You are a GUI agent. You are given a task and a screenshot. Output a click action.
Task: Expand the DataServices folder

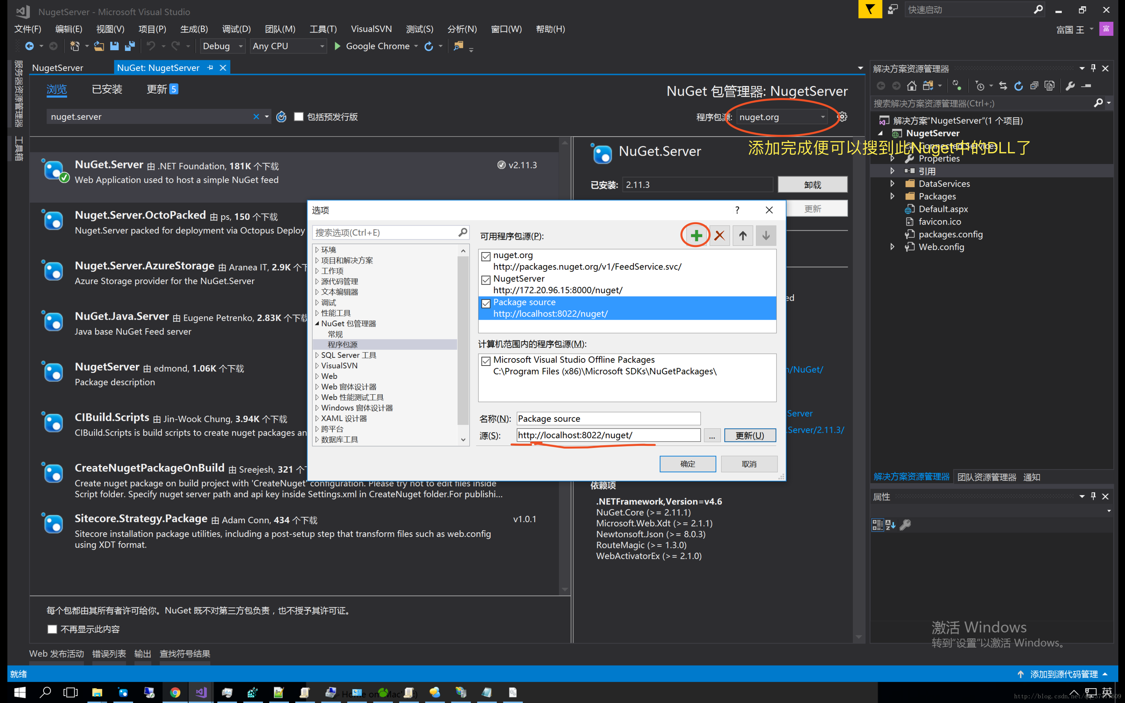point(892,183)
